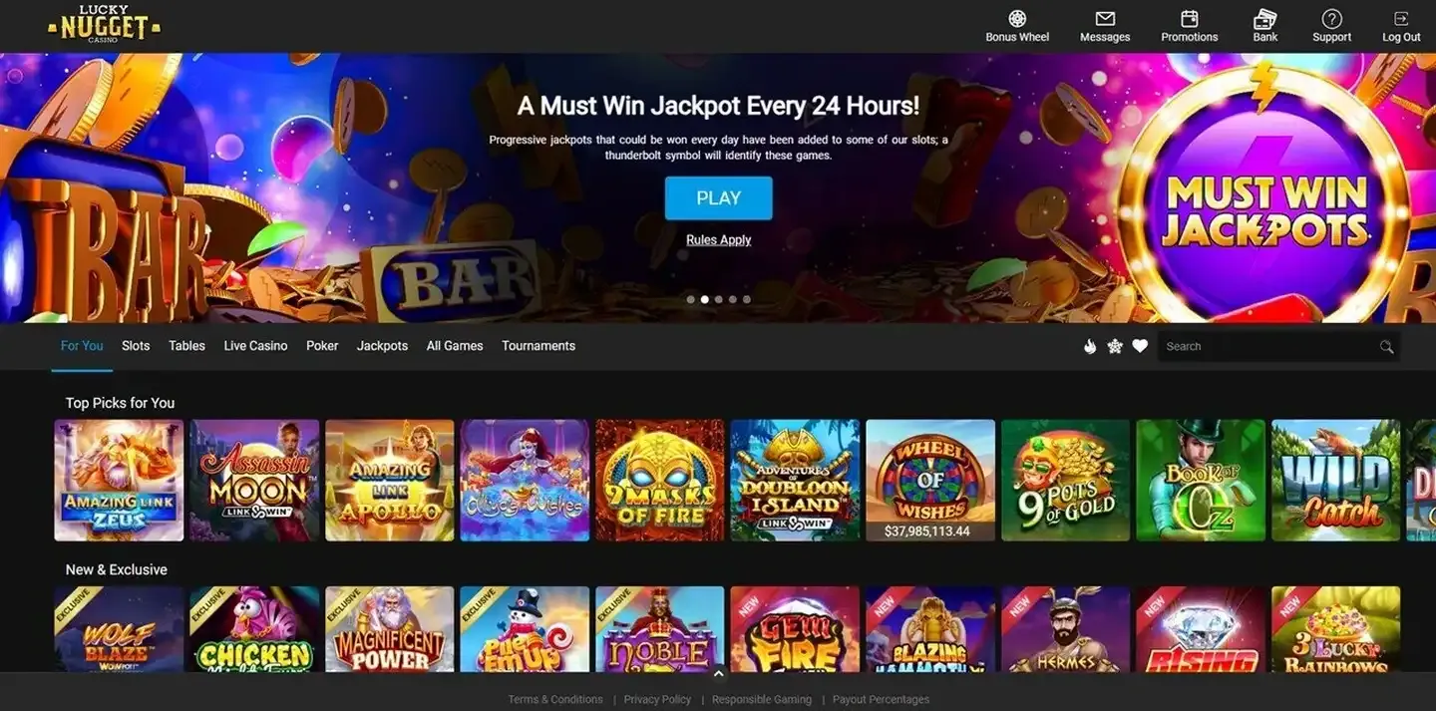Open the Support question mark icon
The width and height of the screenshot is (1436, 711).
click(1332, 19)
